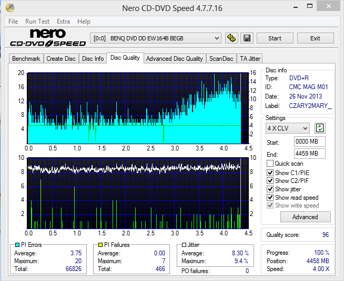Click the disabled Show write speed checkbox
344x281 pixels.
click(270, 206)
